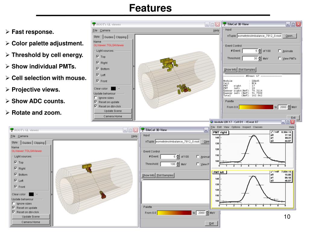
Task: Toggle Bottom light source in bottom GL viewer
Action: [x=16, y=174]
